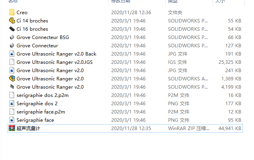Select the file named Ci 14 broches
Screen dimensions: 254x160
click(32, 21)
